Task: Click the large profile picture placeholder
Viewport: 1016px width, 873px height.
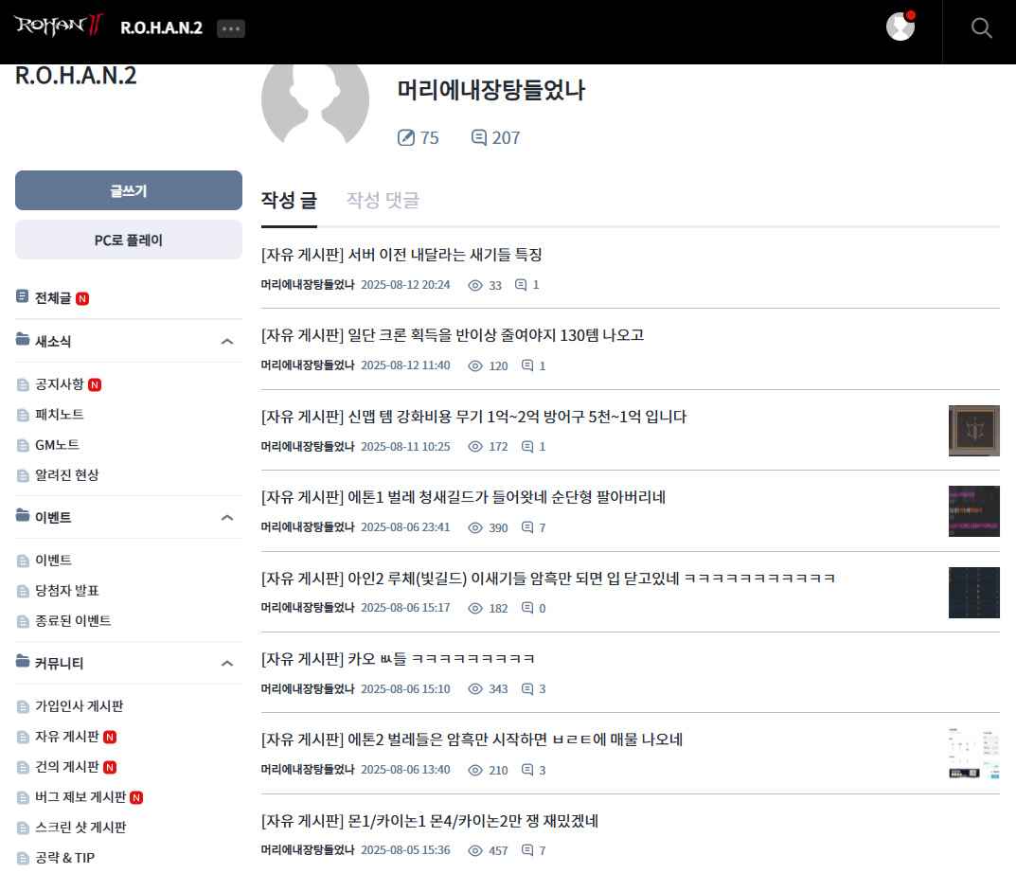Action: click(x=314, y=95)
